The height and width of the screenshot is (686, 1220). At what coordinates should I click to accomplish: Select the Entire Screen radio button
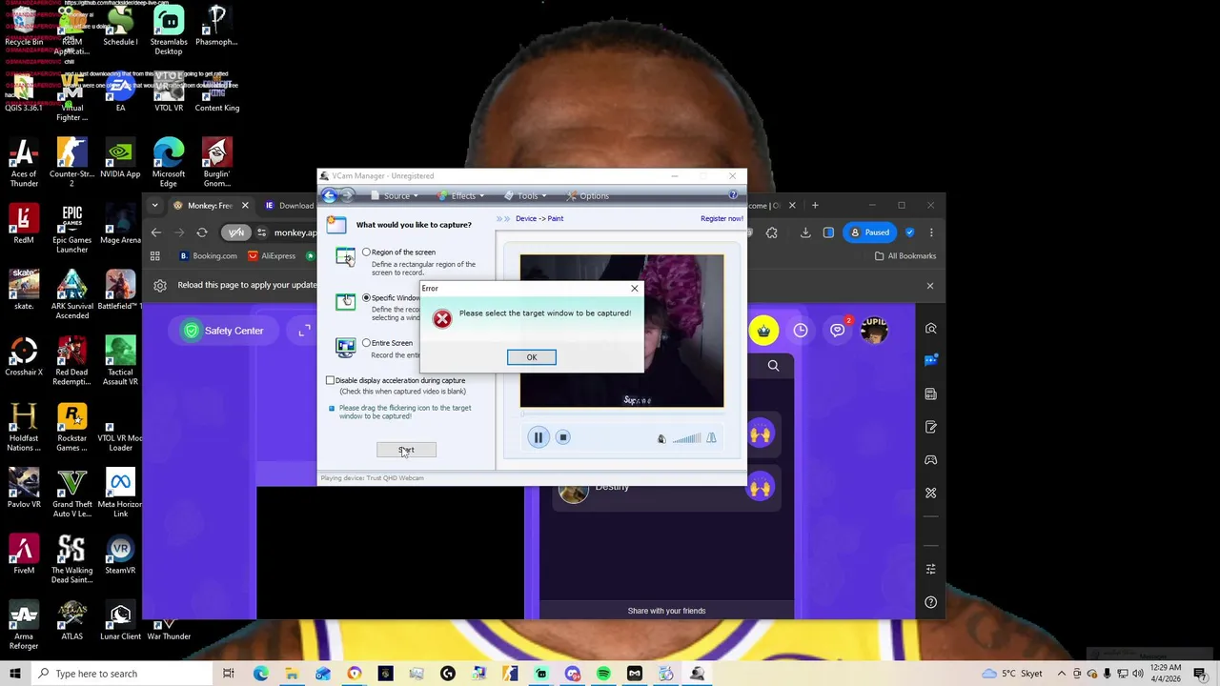tap(366, 343)
